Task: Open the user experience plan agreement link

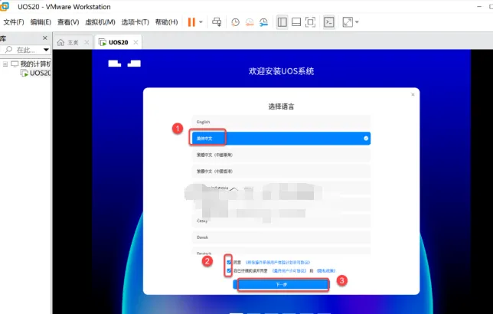Action: [x=278, y=262]
